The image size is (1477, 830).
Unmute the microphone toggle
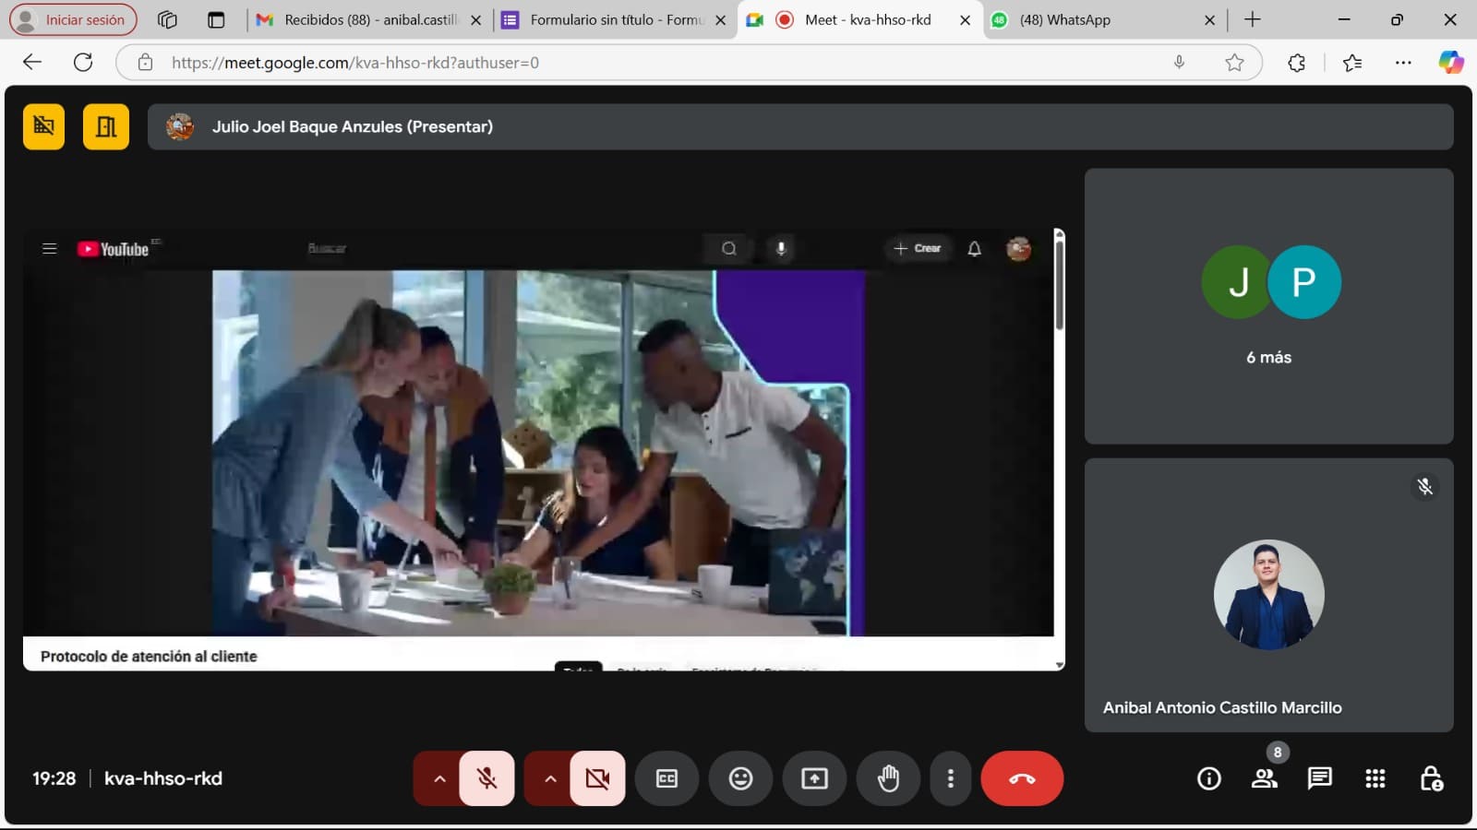(x=487, y=778)
